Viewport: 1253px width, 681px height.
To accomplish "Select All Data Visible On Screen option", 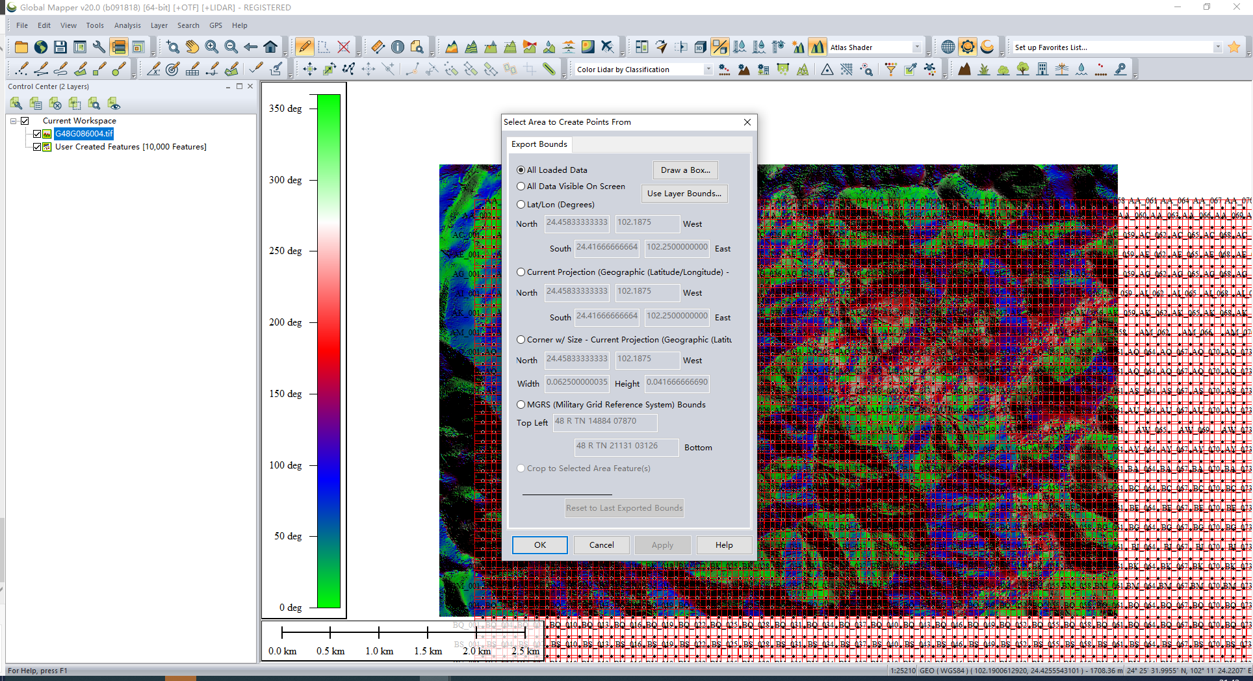I will point(521,186).
